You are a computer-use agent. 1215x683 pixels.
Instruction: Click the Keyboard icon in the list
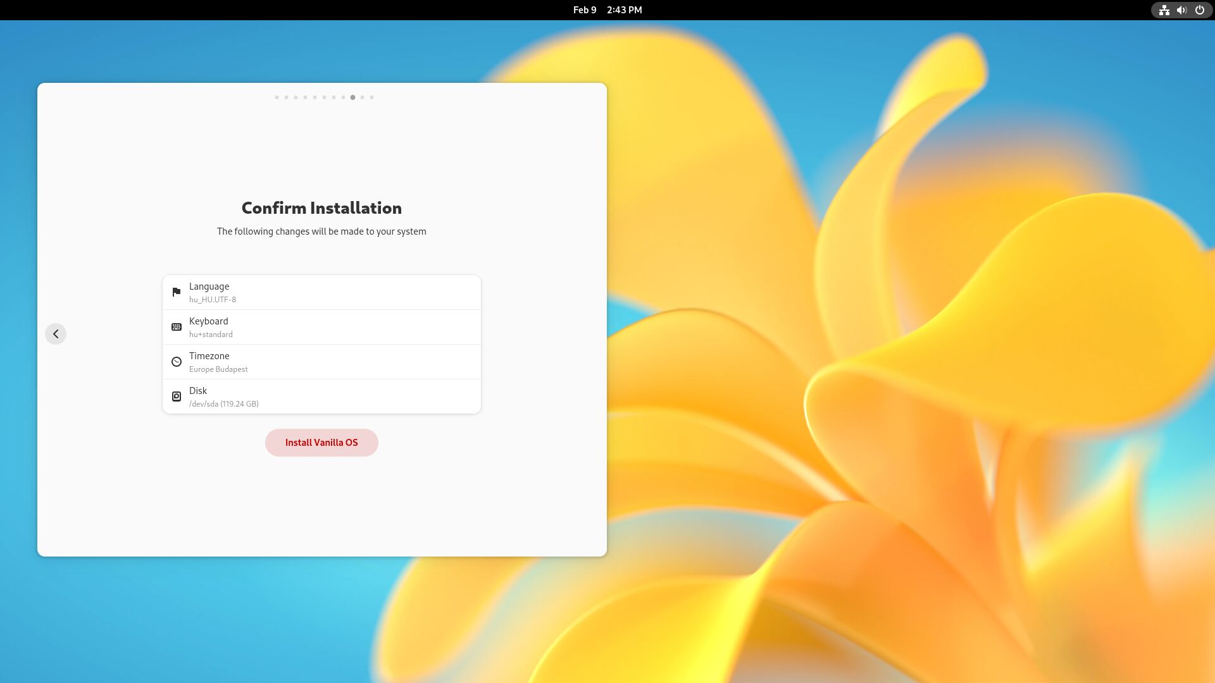click(x=177, y=327)
